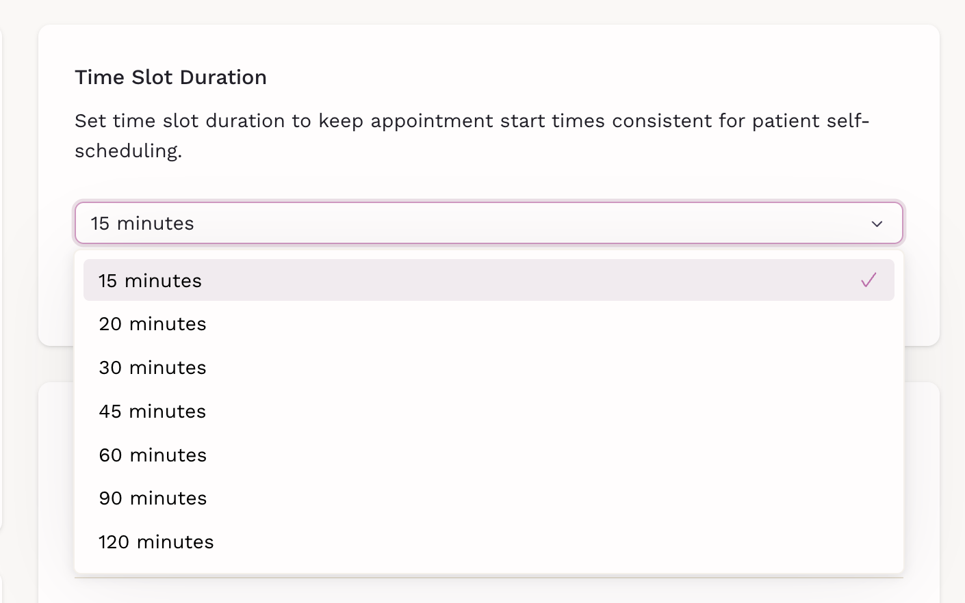Click the chevron arrow in the duration dropdown
The image size is (965, 603).
coord(877,224)
